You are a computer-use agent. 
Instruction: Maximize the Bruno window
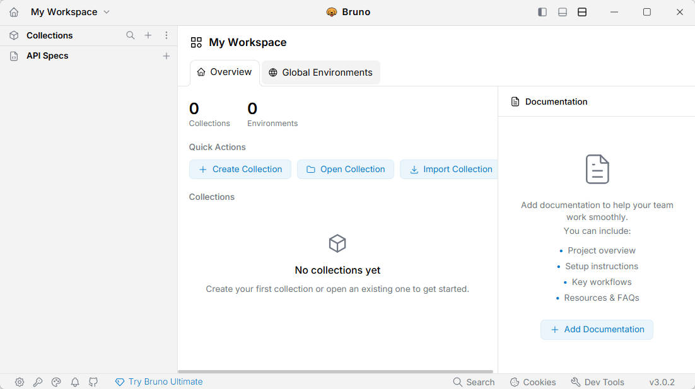click(x=647, y=12)
